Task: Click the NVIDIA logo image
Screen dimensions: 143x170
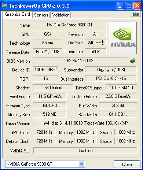Action: click(123, 38)
